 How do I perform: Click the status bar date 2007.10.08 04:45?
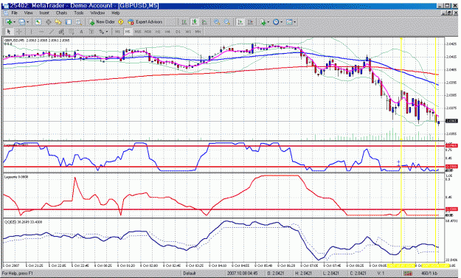click(x=242, y=274)
